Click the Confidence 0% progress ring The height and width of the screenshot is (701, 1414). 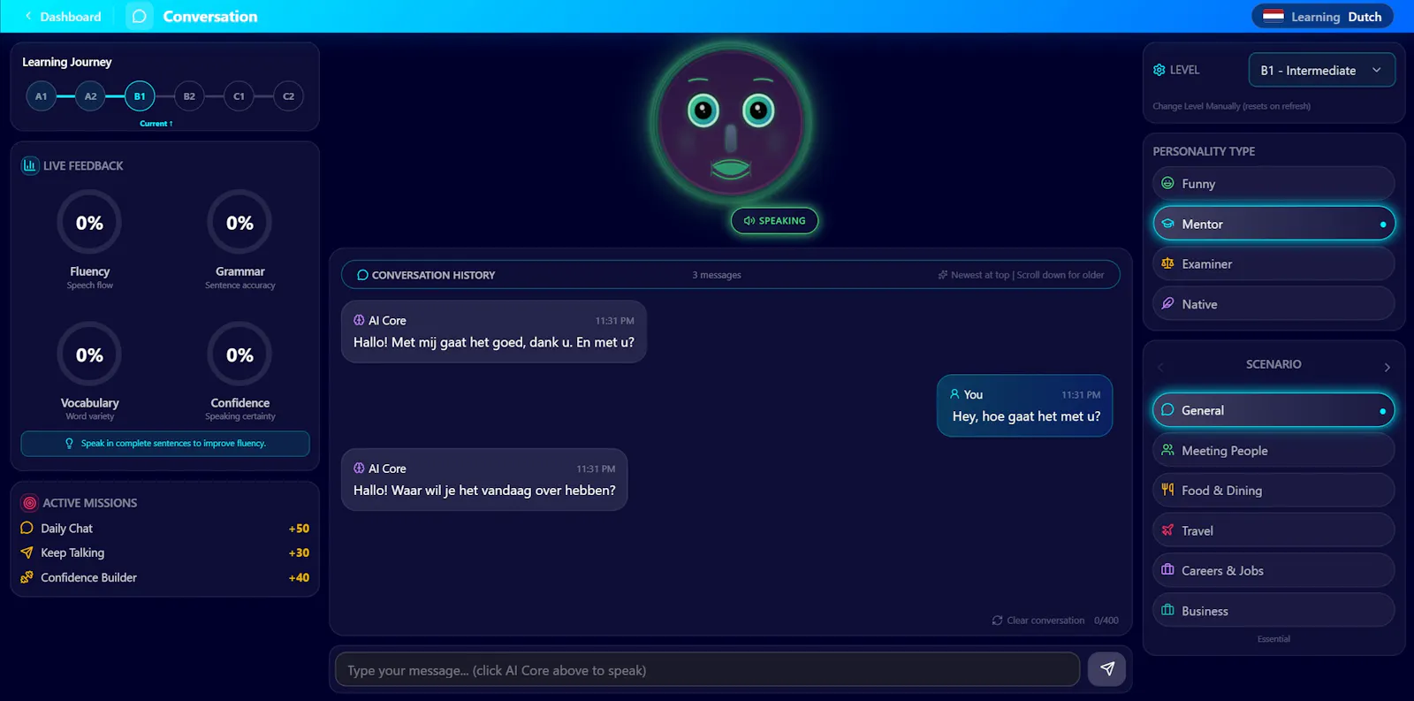pyautogui.click(x=239, y=354)
